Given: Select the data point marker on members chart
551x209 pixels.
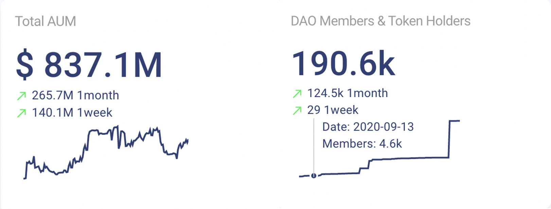Looking at the screenshot, I should point(314,176).
